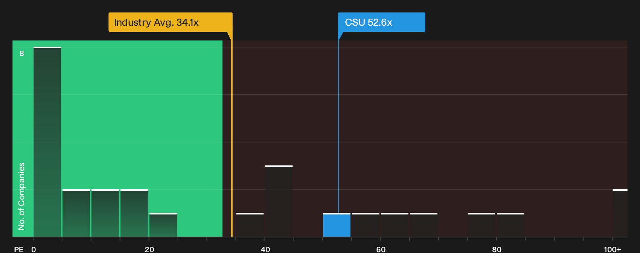Click the short bar at PE 20-25
Screen dimensions: 640x253
[x=163, y=225]
